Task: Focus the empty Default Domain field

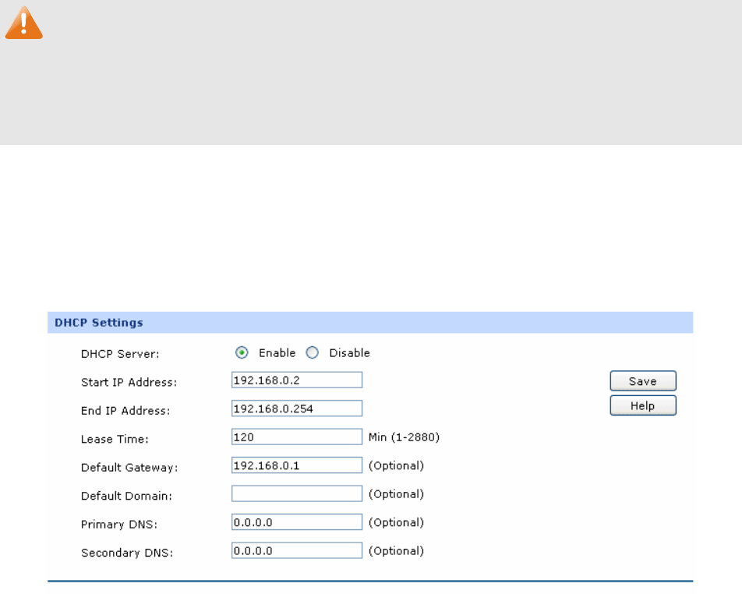Action: (x=297, y=493)
